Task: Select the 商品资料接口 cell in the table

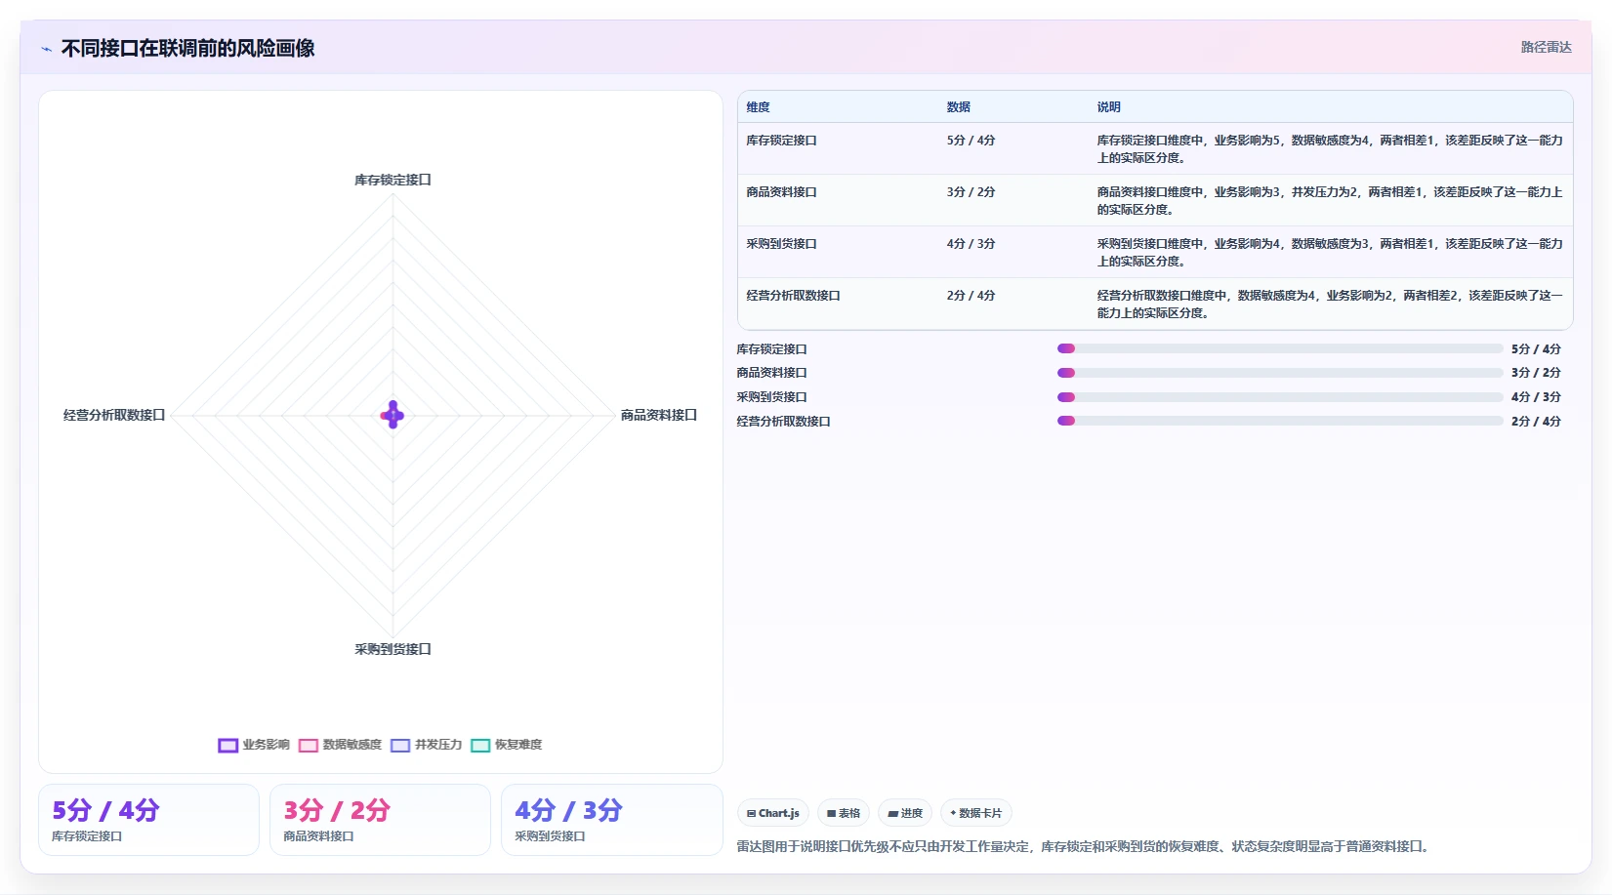Action: 781,192
